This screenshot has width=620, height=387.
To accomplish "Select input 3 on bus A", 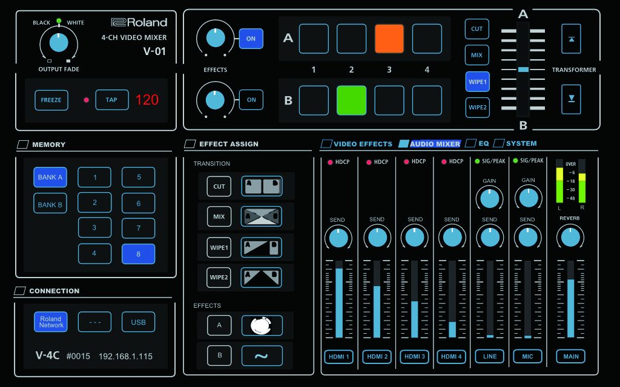I will 389,39.
